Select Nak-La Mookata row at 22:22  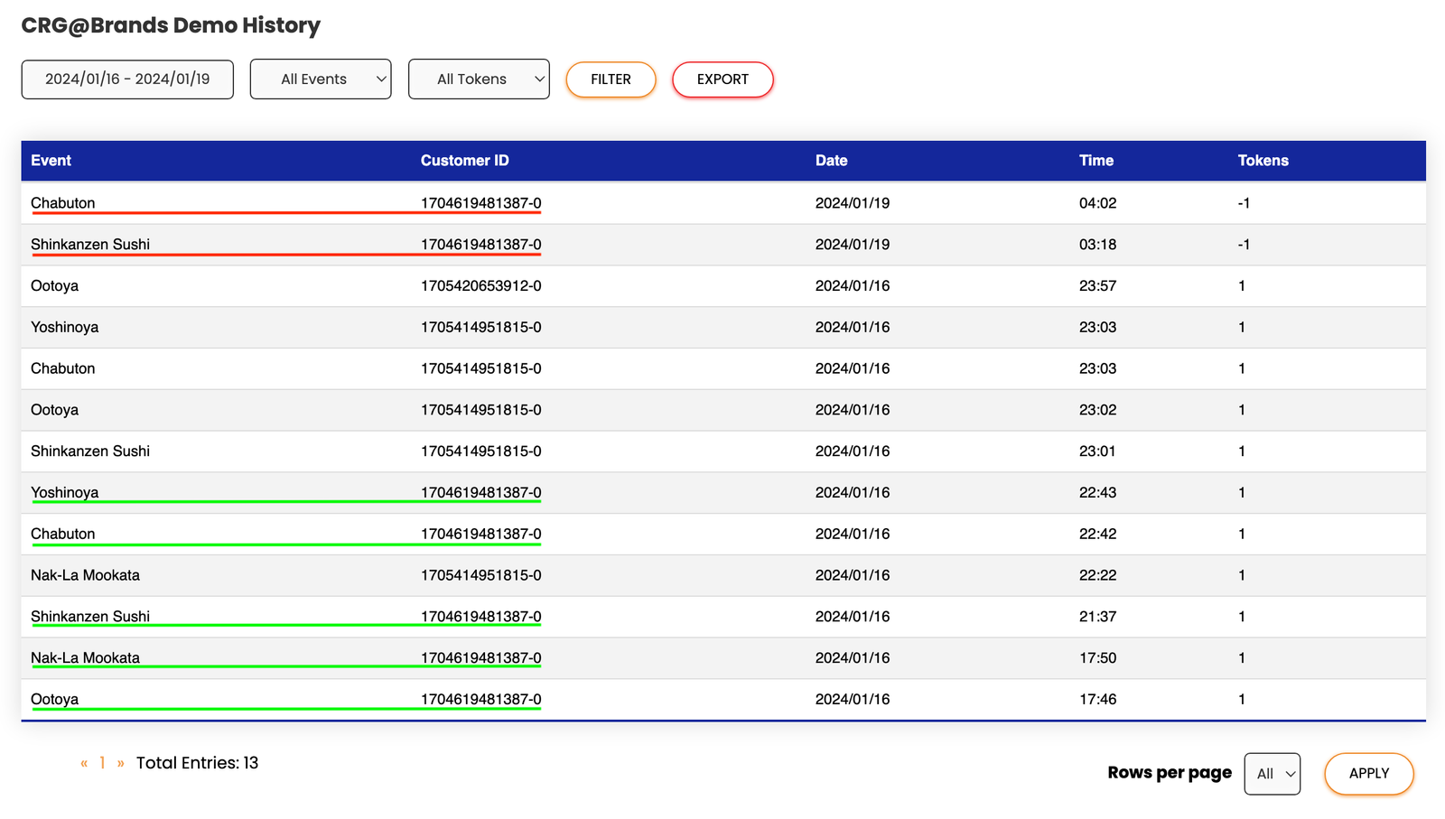85,575
